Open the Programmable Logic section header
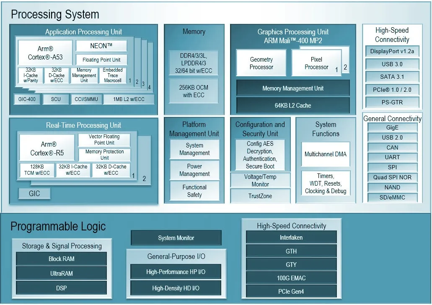This screenshot has height=305, width=432. 58,226
